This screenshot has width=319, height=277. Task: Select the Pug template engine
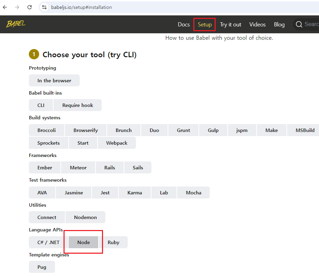coord(42,267)
